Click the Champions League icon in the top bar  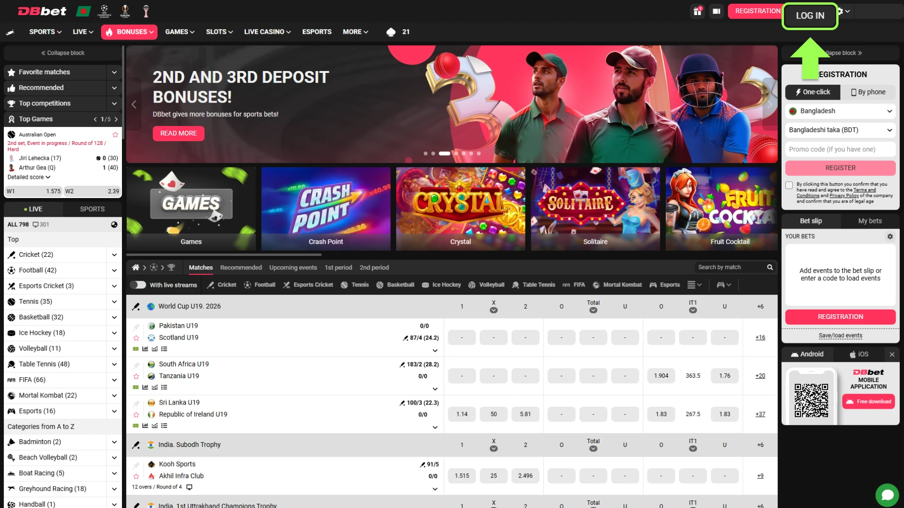(104, 11)
